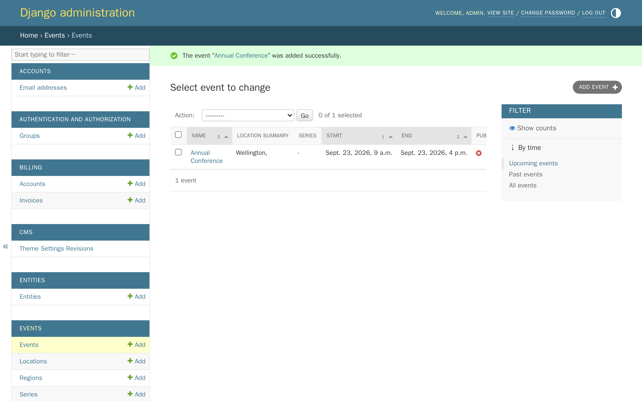Click the Wellington, location cell
The width and height of the screenshot is (642, 401).
click(252, 153)
